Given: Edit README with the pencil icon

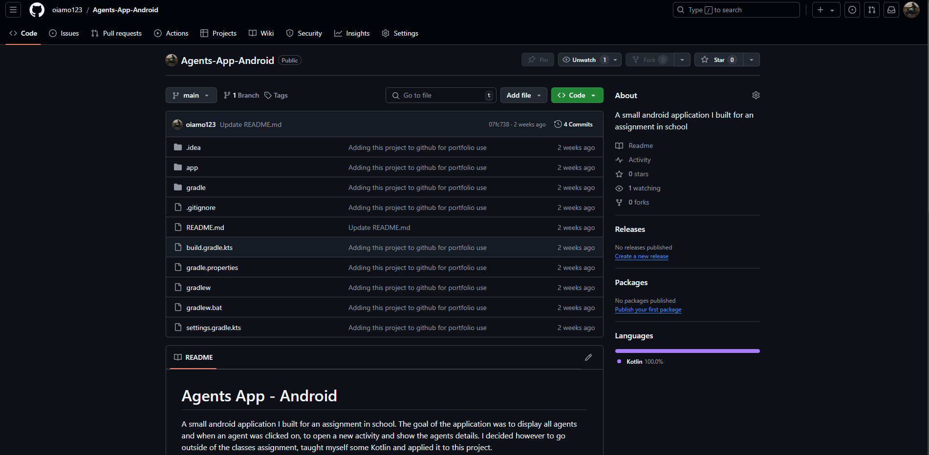Looking at the screenshot, I should 588,357.
